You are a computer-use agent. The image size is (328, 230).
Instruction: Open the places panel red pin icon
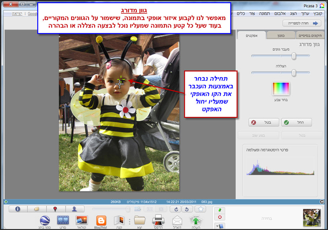[55, 209]
